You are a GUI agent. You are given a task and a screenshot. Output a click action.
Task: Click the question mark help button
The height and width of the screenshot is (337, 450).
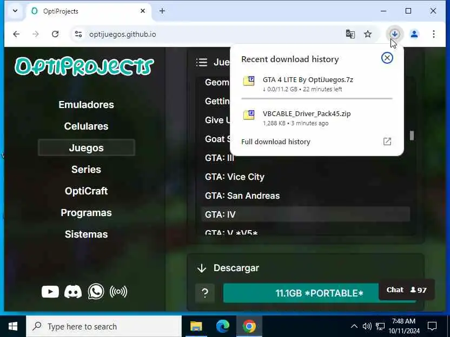(205, 293)
